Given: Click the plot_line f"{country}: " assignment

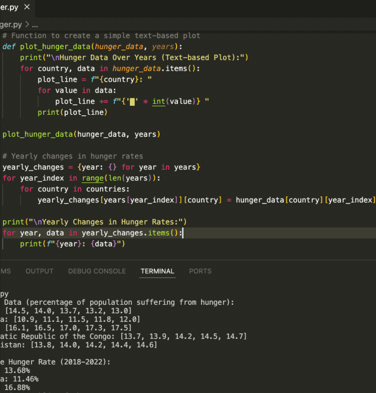Looking at the screenshot, I should pyautogui.click(x=95, y=79).
